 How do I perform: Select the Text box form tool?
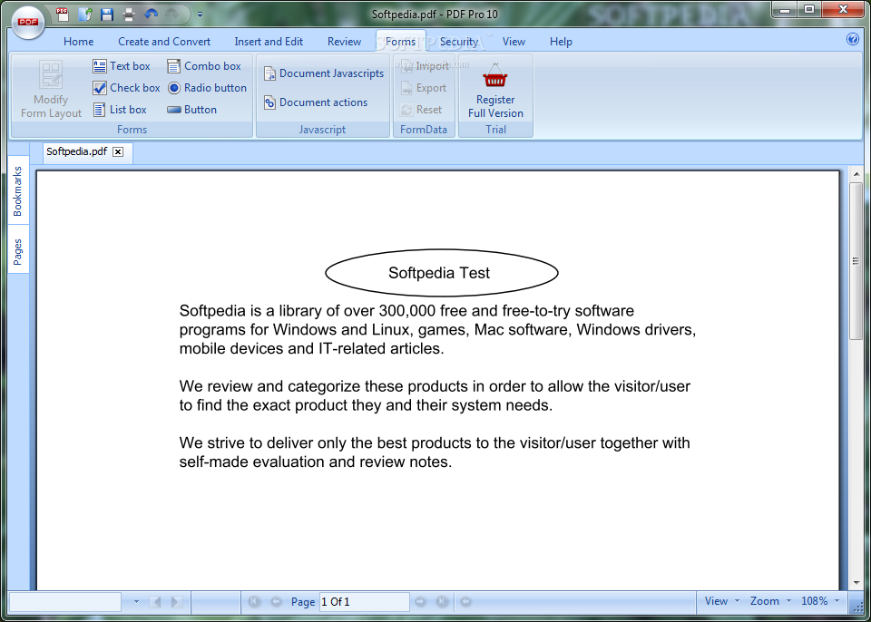(x=122, y=66)
